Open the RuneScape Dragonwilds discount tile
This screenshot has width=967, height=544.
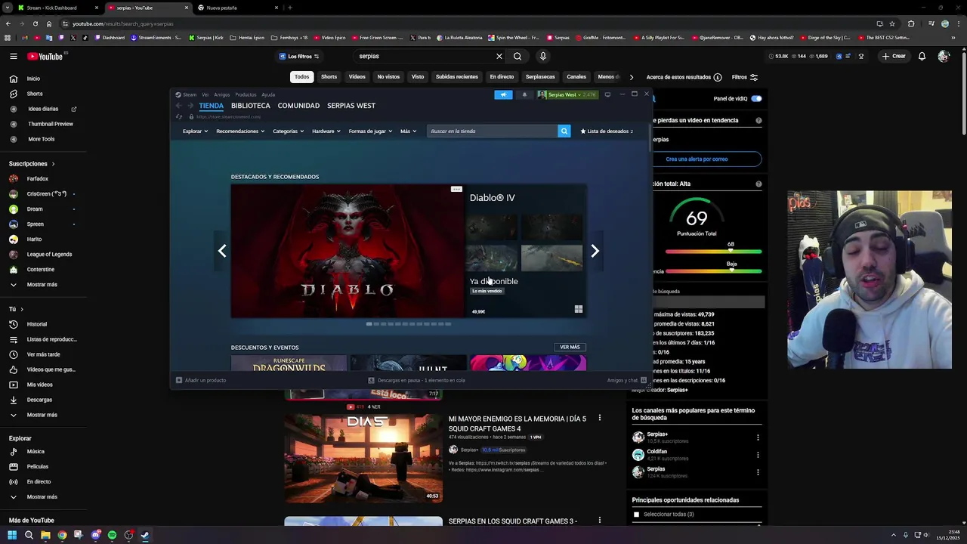coord(289,363)
